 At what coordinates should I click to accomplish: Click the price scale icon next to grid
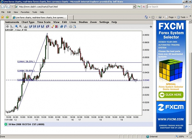[x=65, y=26]
